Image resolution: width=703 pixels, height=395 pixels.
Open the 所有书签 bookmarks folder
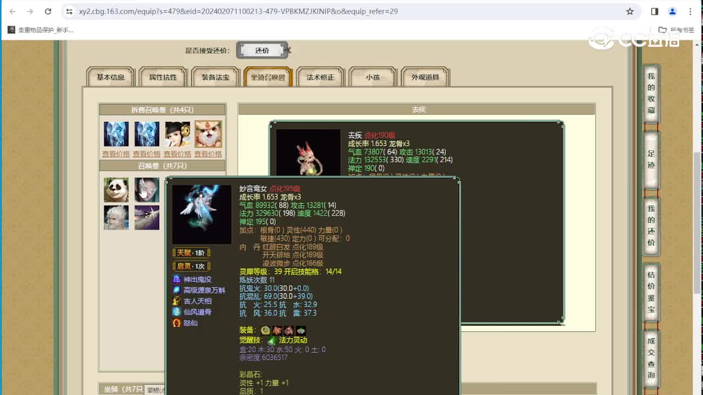pyautogui.click(x=677, y=30)
